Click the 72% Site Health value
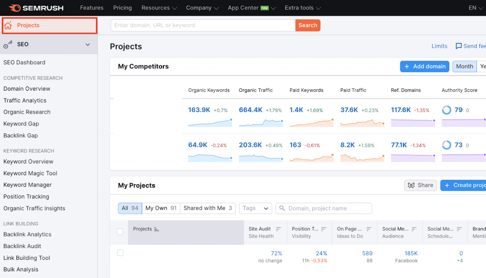The width and height of the screenshot is (486, 278). point(276,253)
